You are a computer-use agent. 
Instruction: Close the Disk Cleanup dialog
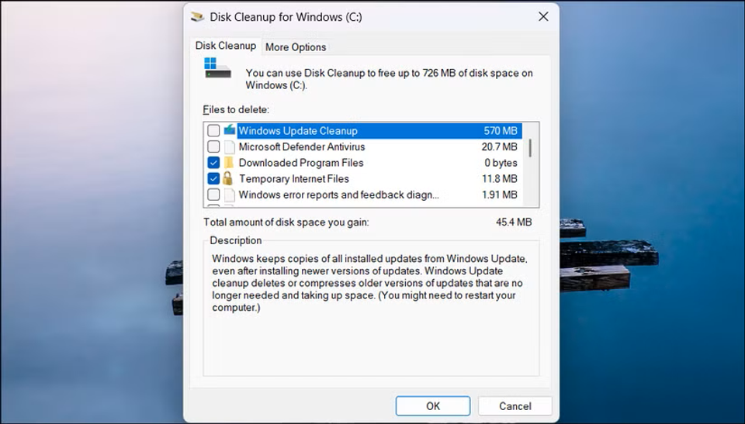(543, 17)
